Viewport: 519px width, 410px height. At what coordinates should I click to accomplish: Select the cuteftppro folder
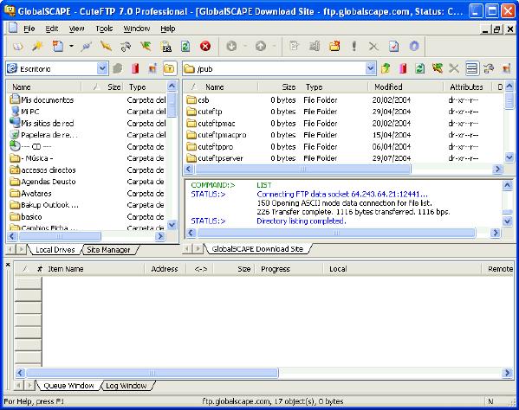210,147
